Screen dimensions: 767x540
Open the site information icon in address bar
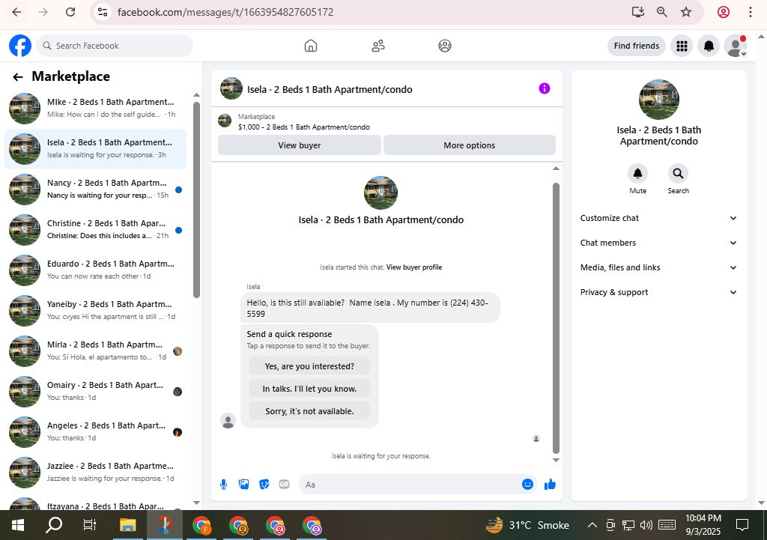click(102, 12)
